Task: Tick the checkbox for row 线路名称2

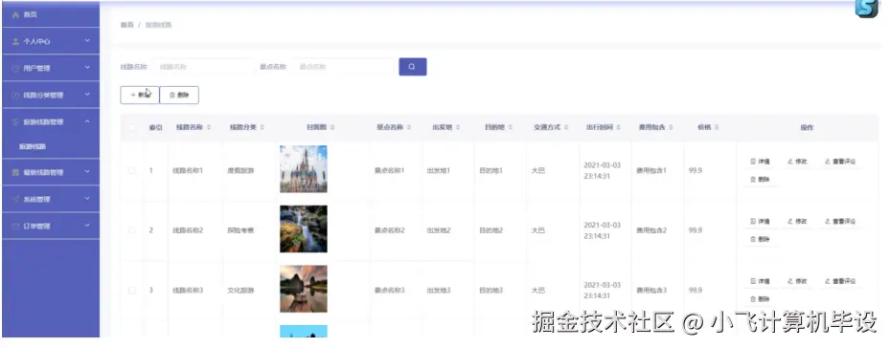Action: [131, 230]
